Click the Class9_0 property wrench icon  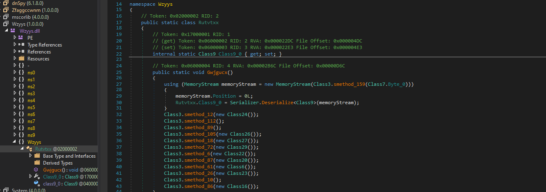click(x=37, y=176)
